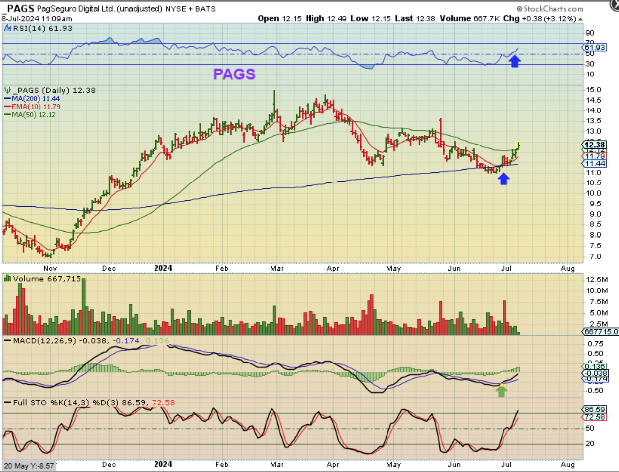Select the Volume 667.7K value in the header

(469, 18)
